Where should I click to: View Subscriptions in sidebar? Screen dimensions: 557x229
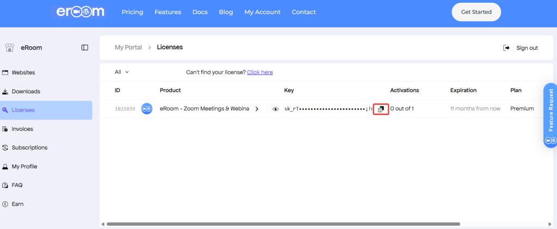(29, 148)
